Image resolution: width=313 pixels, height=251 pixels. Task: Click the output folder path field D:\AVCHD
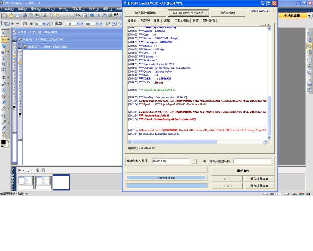[171, 161]
